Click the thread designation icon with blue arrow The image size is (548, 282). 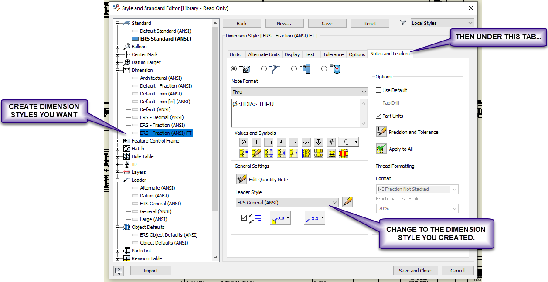[x=244, y=153]
